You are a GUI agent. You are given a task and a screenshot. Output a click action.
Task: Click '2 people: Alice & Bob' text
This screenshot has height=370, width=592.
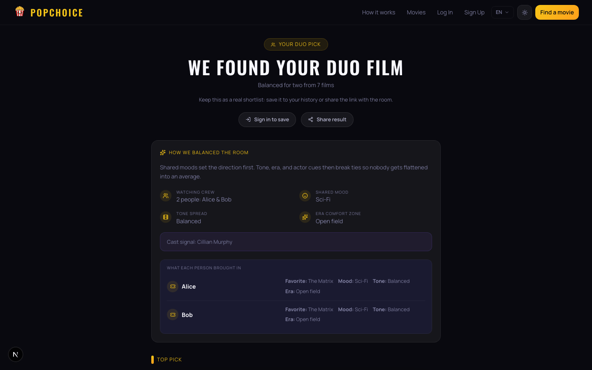pos(204,199)
